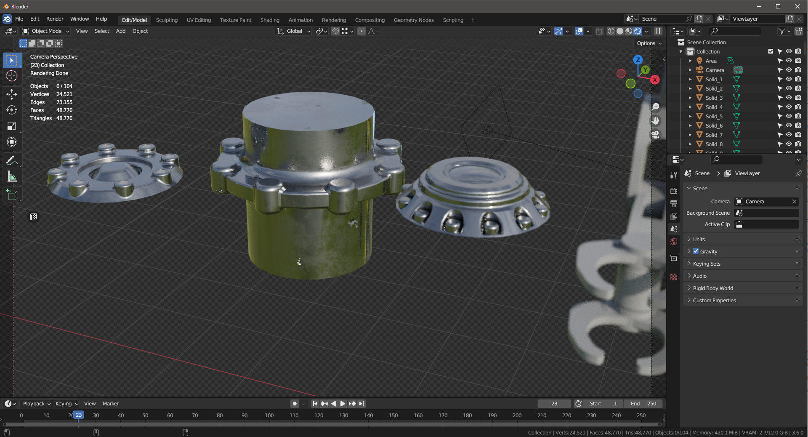Screen dimensions: 808x437
Task: Expand the Rigid Body World panel
Action: point(713,288)
